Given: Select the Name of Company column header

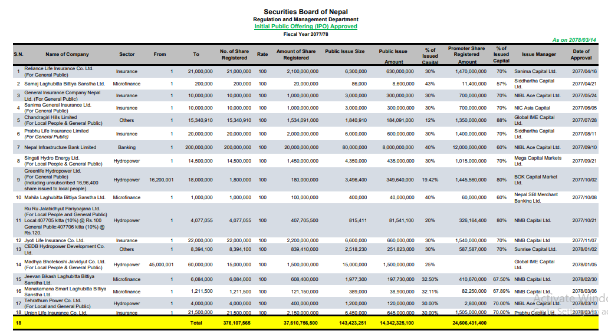Looking at the screenshot, I should tap(67, 54).
